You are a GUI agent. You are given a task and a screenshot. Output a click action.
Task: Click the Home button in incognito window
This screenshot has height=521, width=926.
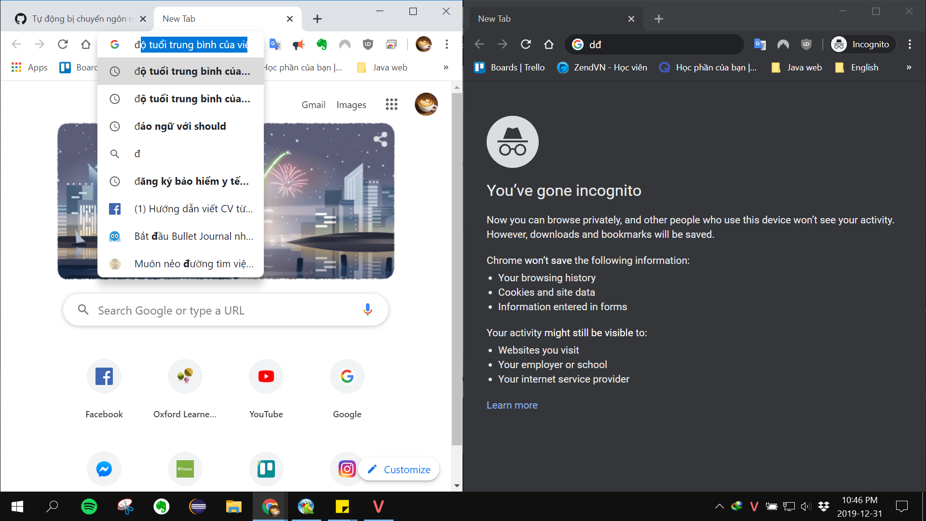coord(549,44)
